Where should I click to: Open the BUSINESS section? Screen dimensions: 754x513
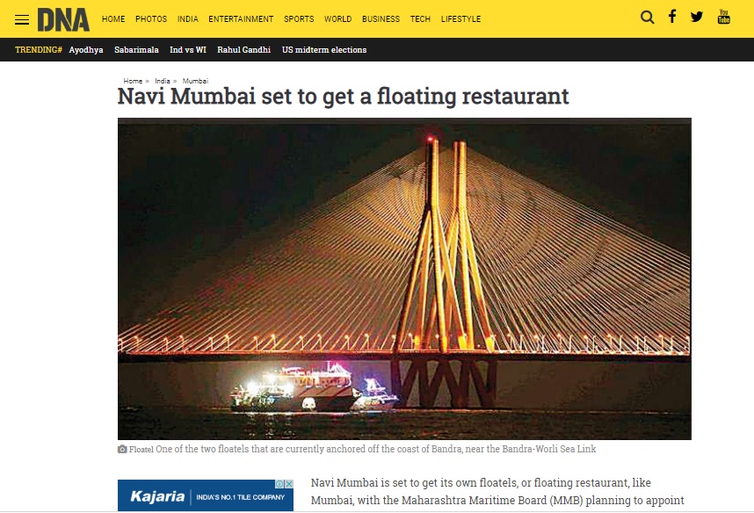coord(381,19)
